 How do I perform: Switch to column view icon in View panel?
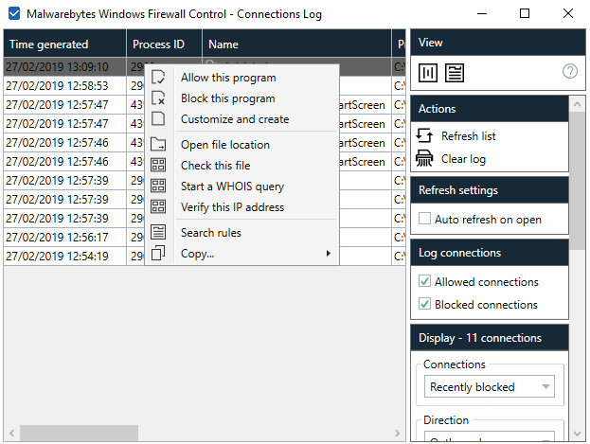pyautogui.click(x=428, y=73)
